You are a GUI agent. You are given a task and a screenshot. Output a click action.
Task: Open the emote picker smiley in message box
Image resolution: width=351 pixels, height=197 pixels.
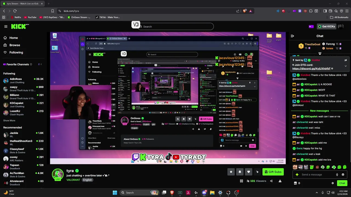(x=343, y=175)
